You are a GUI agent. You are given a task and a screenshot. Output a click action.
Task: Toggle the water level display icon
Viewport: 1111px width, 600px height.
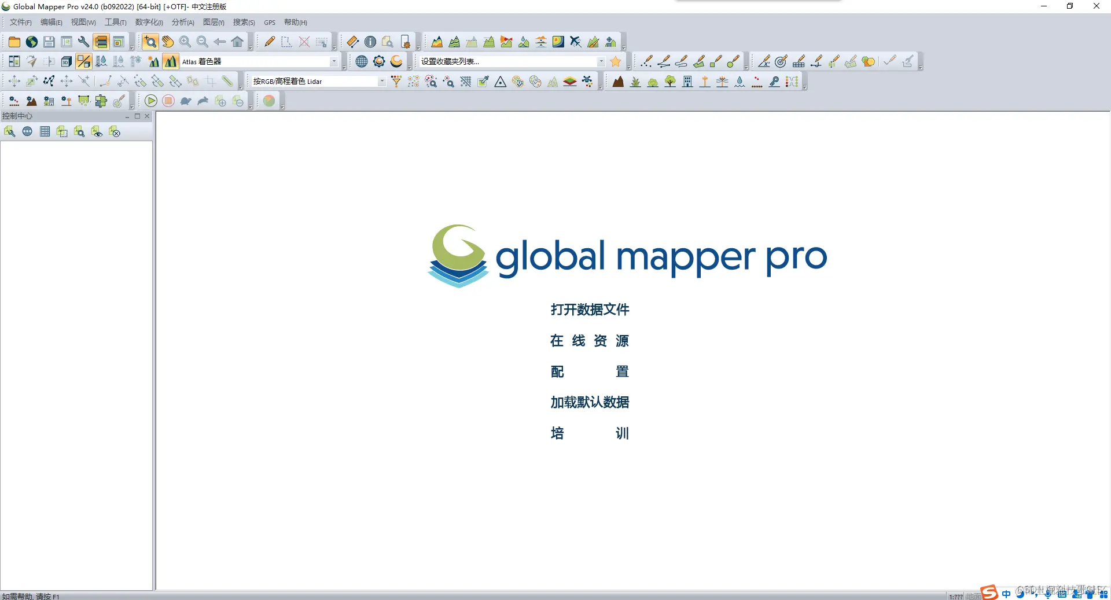click(x=101, y=61)
